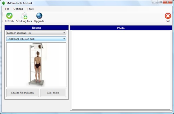Viewport: 174px width, 114px height.
Task: Open the Tools menu
Action: point(30,9)
